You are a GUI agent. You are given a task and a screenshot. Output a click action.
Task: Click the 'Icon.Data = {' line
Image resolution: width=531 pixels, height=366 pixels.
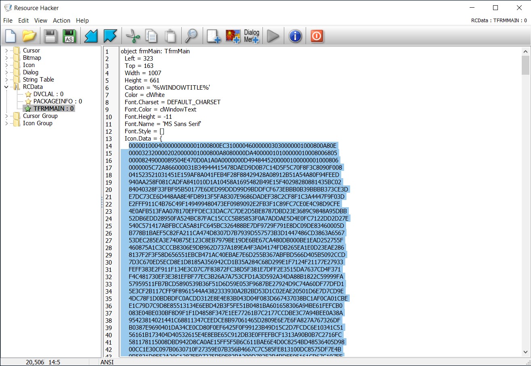coord(143,139)
